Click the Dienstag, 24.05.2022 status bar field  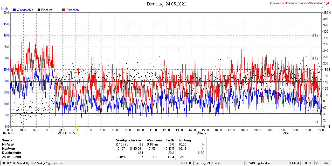click(219, 163)
